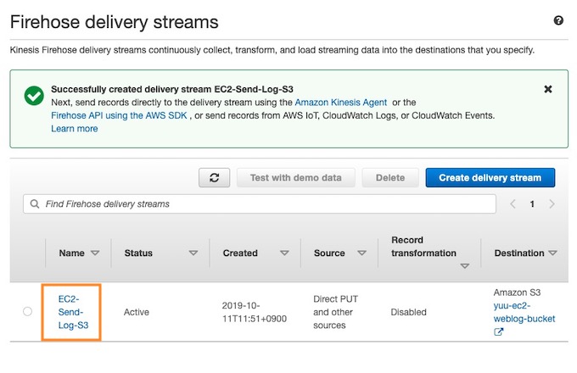Open Firehose API using the AWS SDK link
Image resolution: width=577 pixels, height=373 pixels.
[119, 115]
